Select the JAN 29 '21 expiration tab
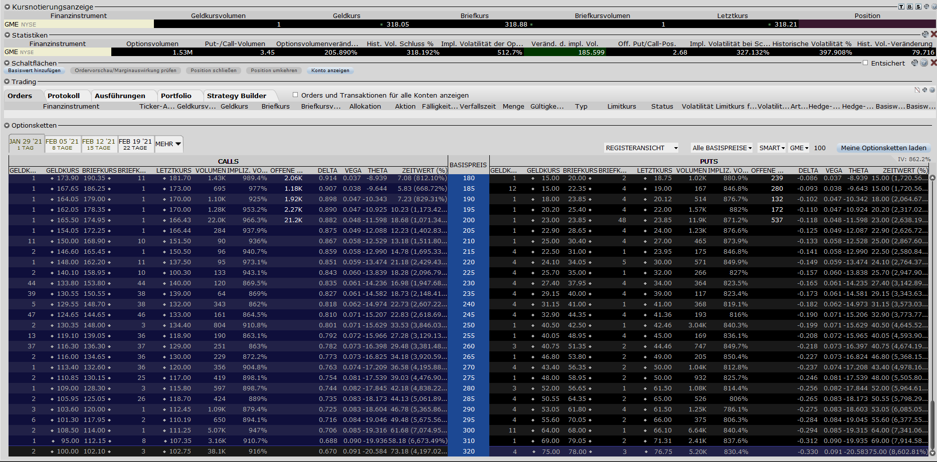This screenshot has width=937, height=462. tap(26, 144)
